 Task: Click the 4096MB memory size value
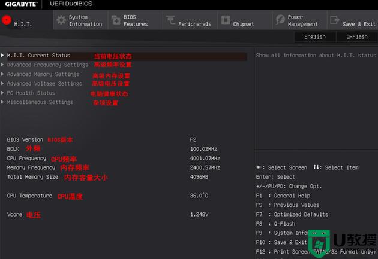pos(199,177)
